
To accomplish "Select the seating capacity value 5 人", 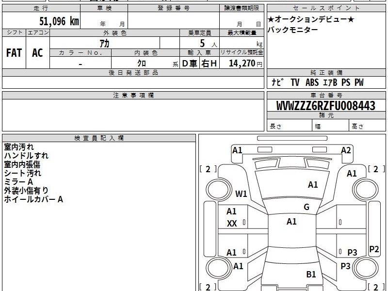I will coord(209,44).
